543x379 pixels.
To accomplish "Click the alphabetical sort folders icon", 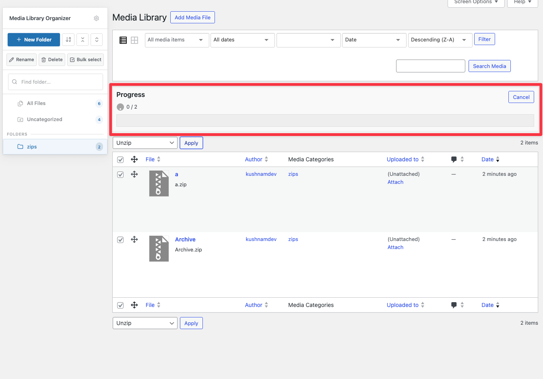I will (x=68, y=39).
